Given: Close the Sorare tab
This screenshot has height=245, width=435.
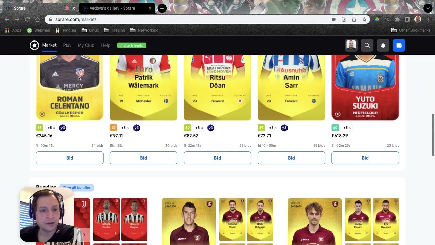Looking at the screenshot, I should 74,8.
